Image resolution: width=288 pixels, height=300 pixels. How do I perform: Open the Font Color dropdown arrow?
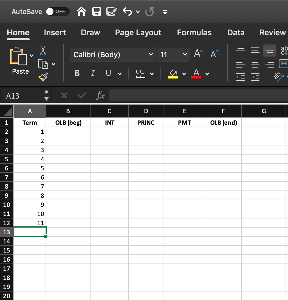(x=207, y=74)
